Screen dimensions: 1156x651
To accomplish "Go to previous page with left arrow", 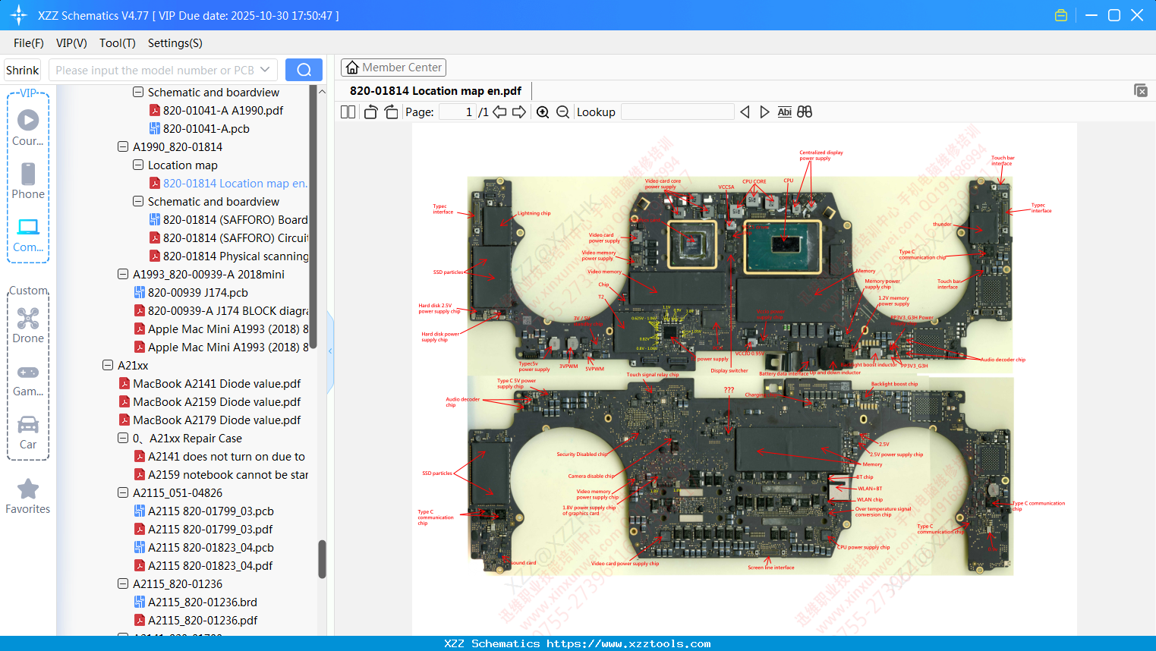I will point(499,112).
